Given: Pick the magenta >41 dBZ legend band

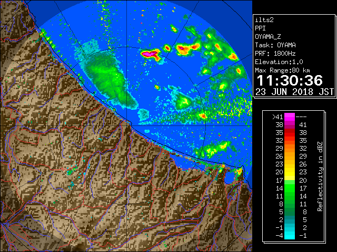Looking at the screenshot, I should (x=290, y=117).
